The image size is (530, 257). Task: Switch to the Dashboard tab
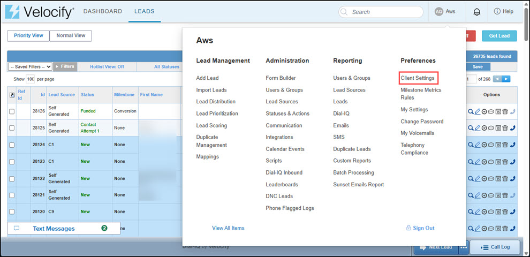pyautogui.click(x=103, y=11)
